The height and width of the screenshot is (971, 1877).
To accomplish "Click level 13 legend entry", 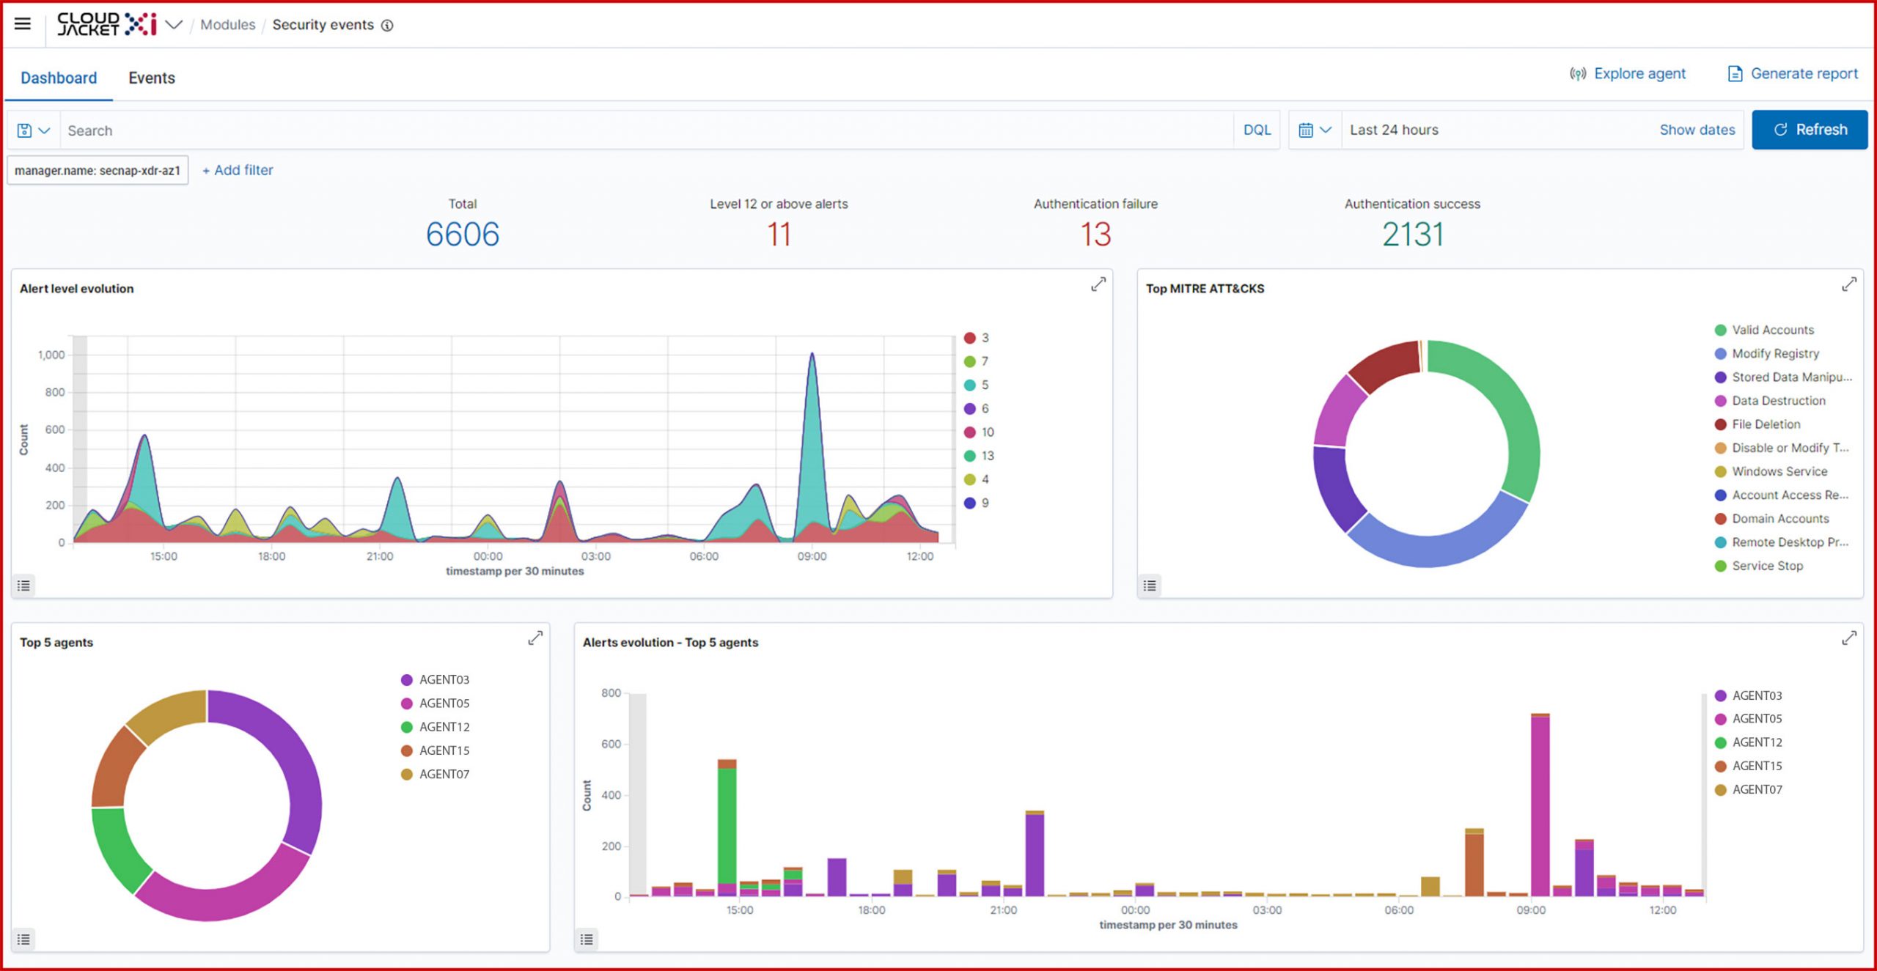I will (979, 455).
